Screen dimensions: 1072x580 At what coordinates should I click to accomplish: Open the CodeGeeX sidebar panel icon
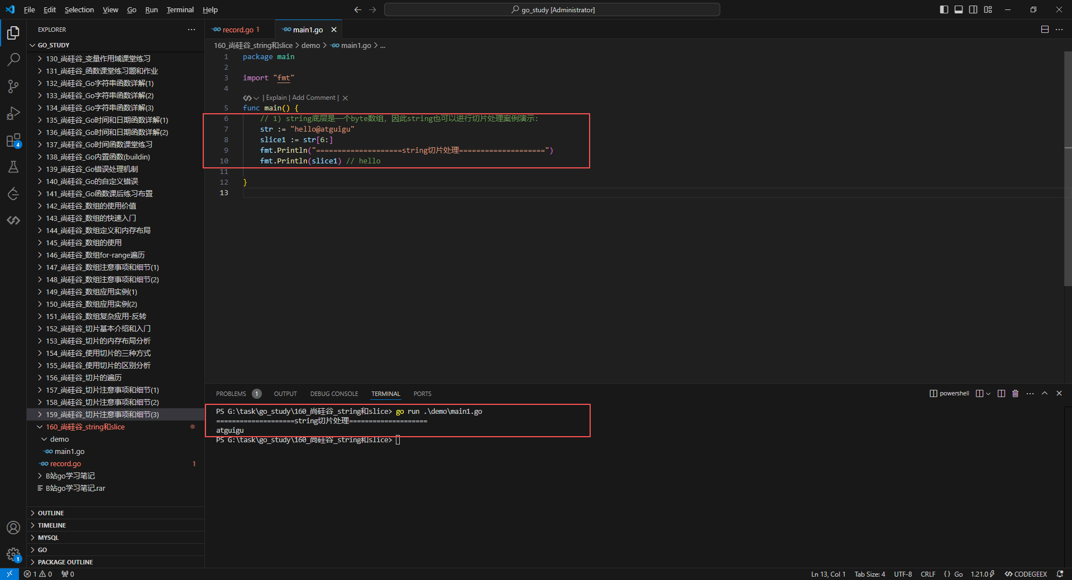click(13, 220)
